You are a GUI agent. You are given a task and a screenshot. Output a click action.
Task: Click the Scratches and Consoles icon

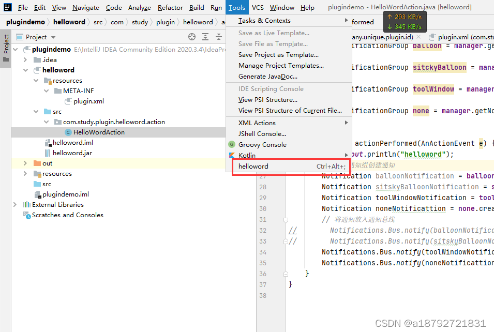coord(27,215)
